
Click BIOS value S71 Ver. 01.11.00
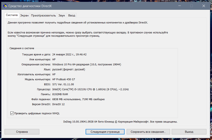click(63, 84)
